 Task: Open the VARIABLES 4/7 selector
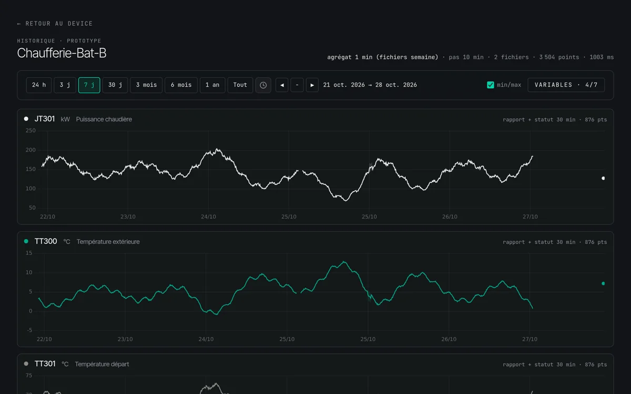coord(566,85)
